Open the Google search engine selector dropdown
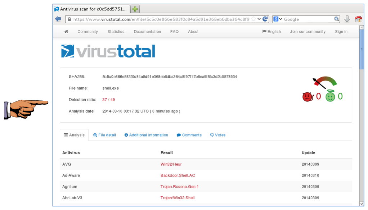 278,19
